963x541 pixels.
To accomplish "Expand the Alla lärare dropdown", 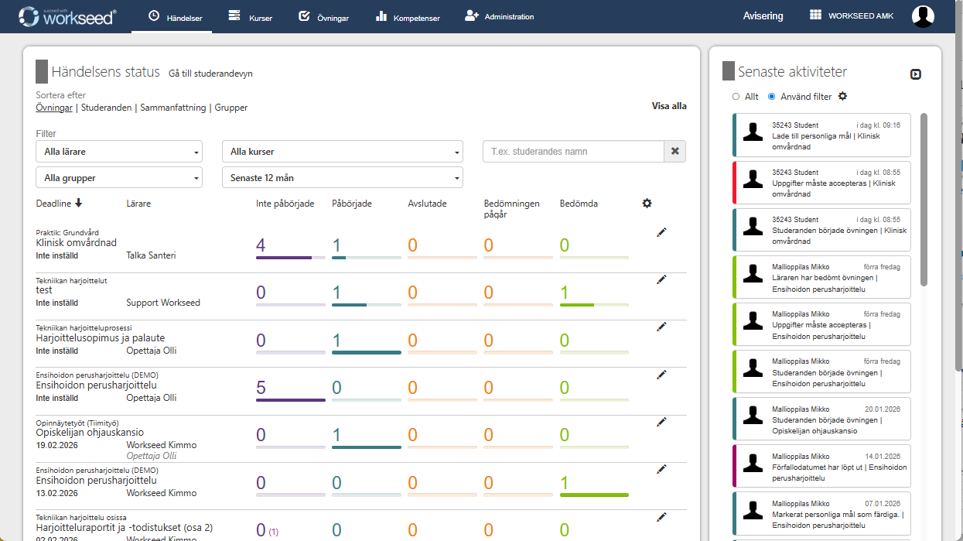I will (118, 152).
